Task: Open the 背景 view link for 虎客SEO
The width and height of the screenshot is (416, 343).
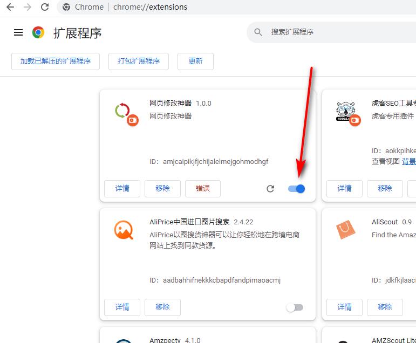Action: [409, 161]
